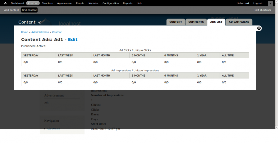Screen dimensions: 278x143
Task: Collapse the shortcut drawer toggle arrow
Action: click(x=270, y=4)
